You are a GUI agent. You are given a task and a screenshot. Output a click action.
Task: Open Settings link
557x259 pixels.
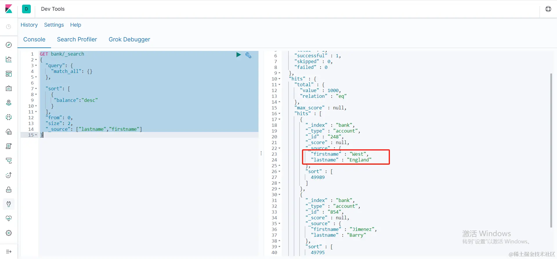click(54, 25)
